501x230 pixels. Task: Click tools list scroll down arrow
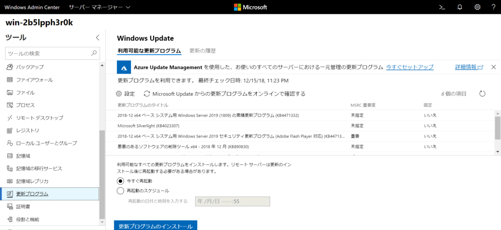click(x=102, y=221)
